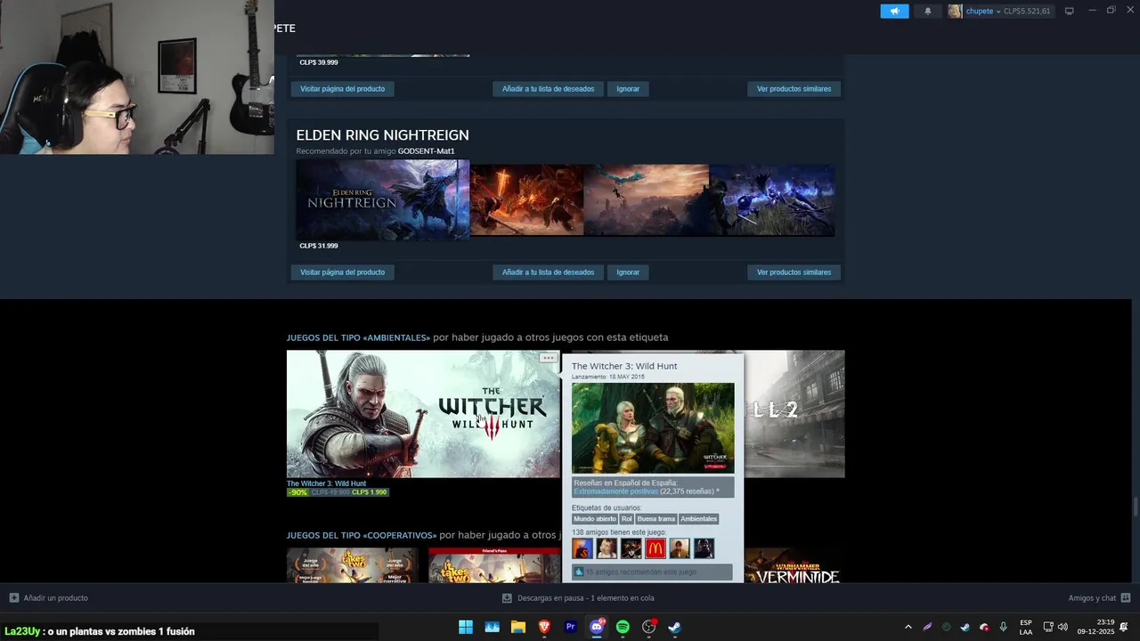
Task: Click the JUEGOS DEL TIPO «AMBIENTALES» heading
Action: tap(358, 337)
